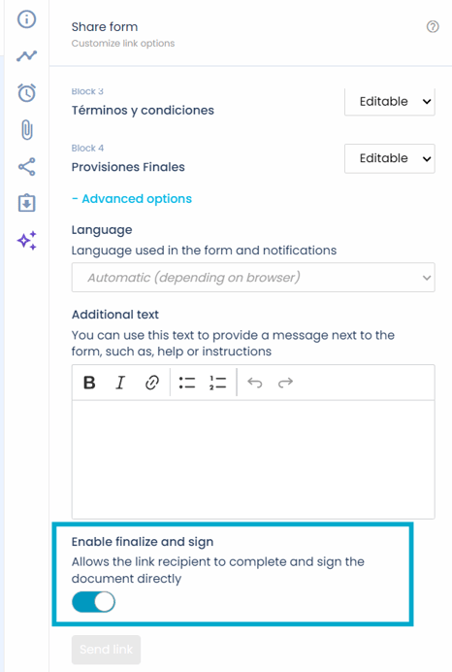
Task: Apply italic formatting in text editor
Action: coord(120,383)
